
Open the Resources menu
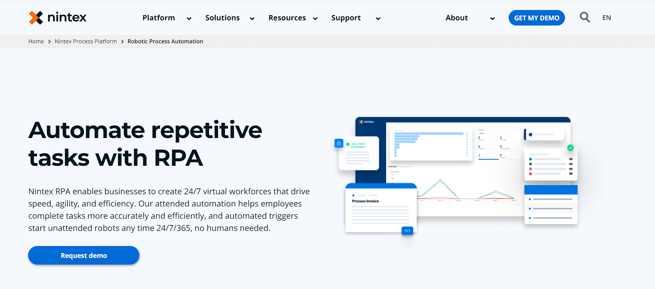click(287, 18)
